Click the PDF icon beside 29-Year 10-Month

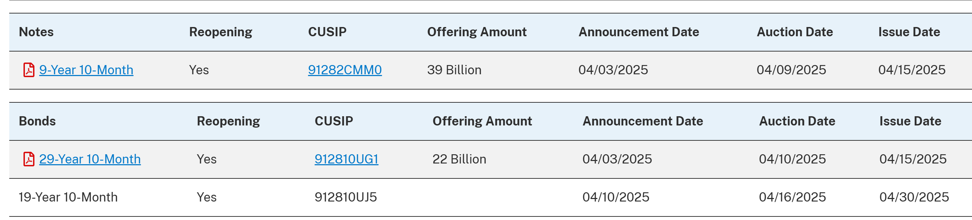(29, 159)
